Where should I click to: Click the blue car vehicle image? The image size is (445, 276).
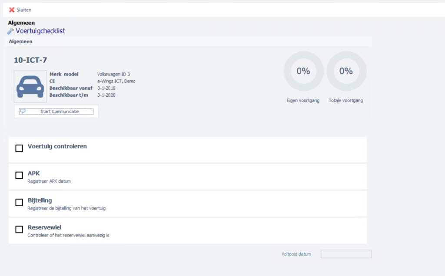pos(30,86)
